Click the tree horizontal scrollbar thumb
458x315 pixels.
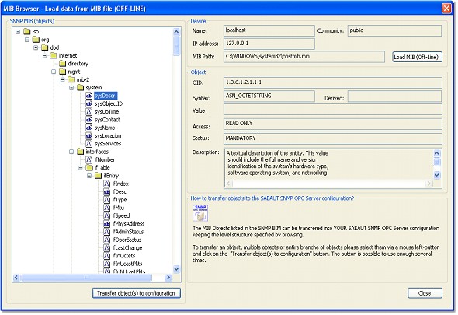tap(86, 278)
